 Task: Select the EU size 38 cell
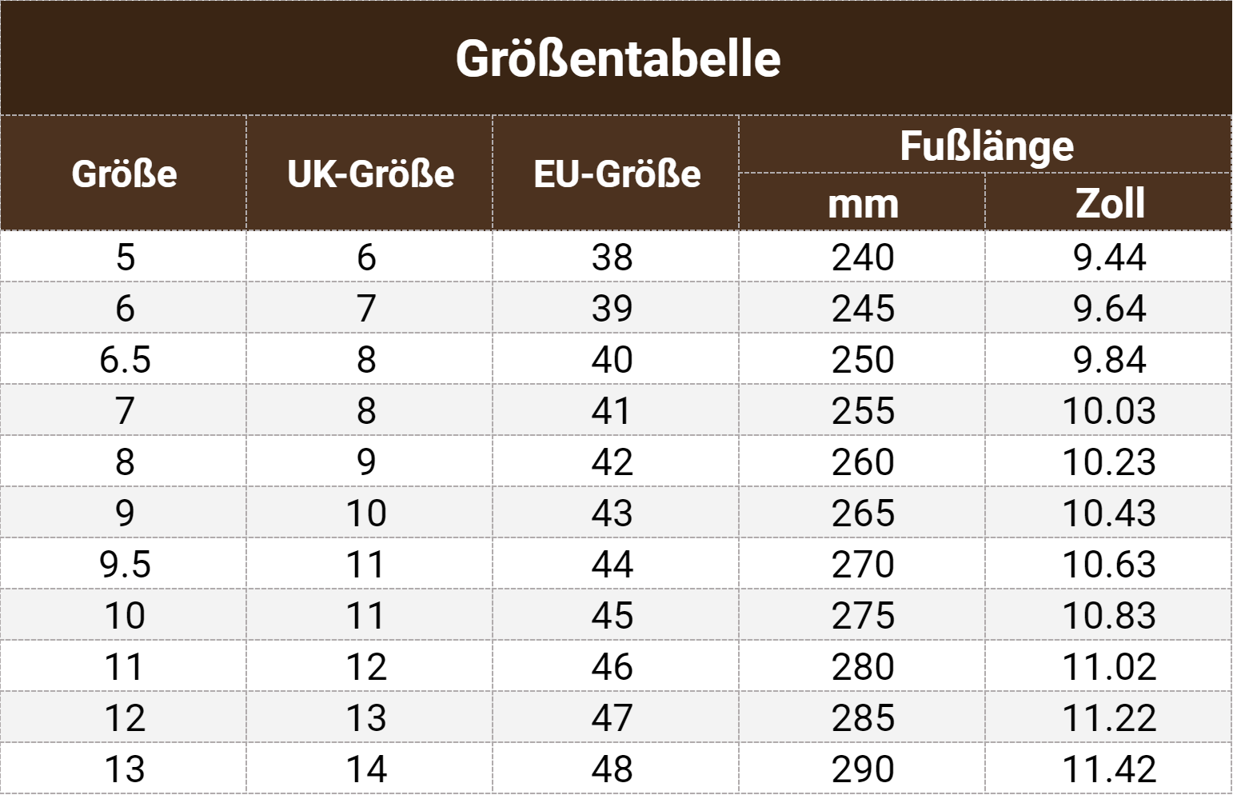[613, 258]
